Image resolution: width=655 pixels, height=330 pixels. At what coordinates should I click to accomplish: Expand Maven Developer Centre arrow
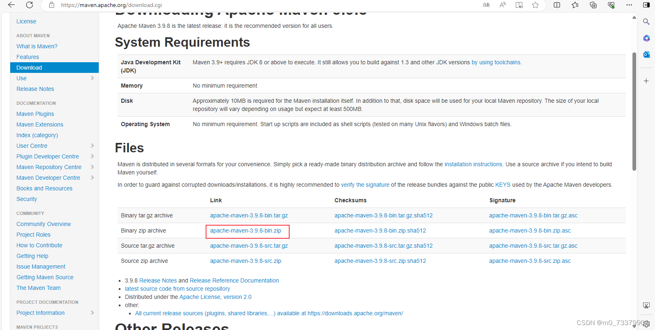click(92, 177)
